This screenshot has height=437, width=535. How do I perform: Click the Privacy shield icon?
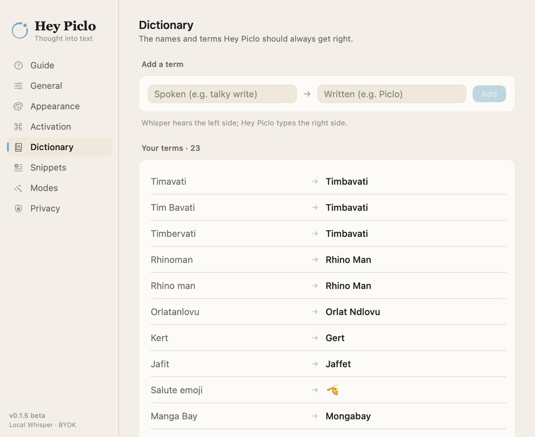tap(18, 208)
